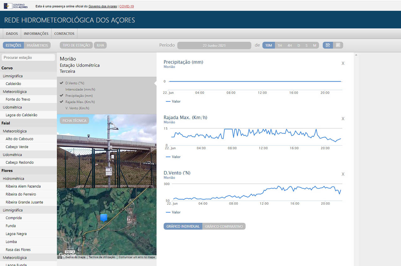
Task: Click map keyboard shortcuts icon
Action: point(60,257)
